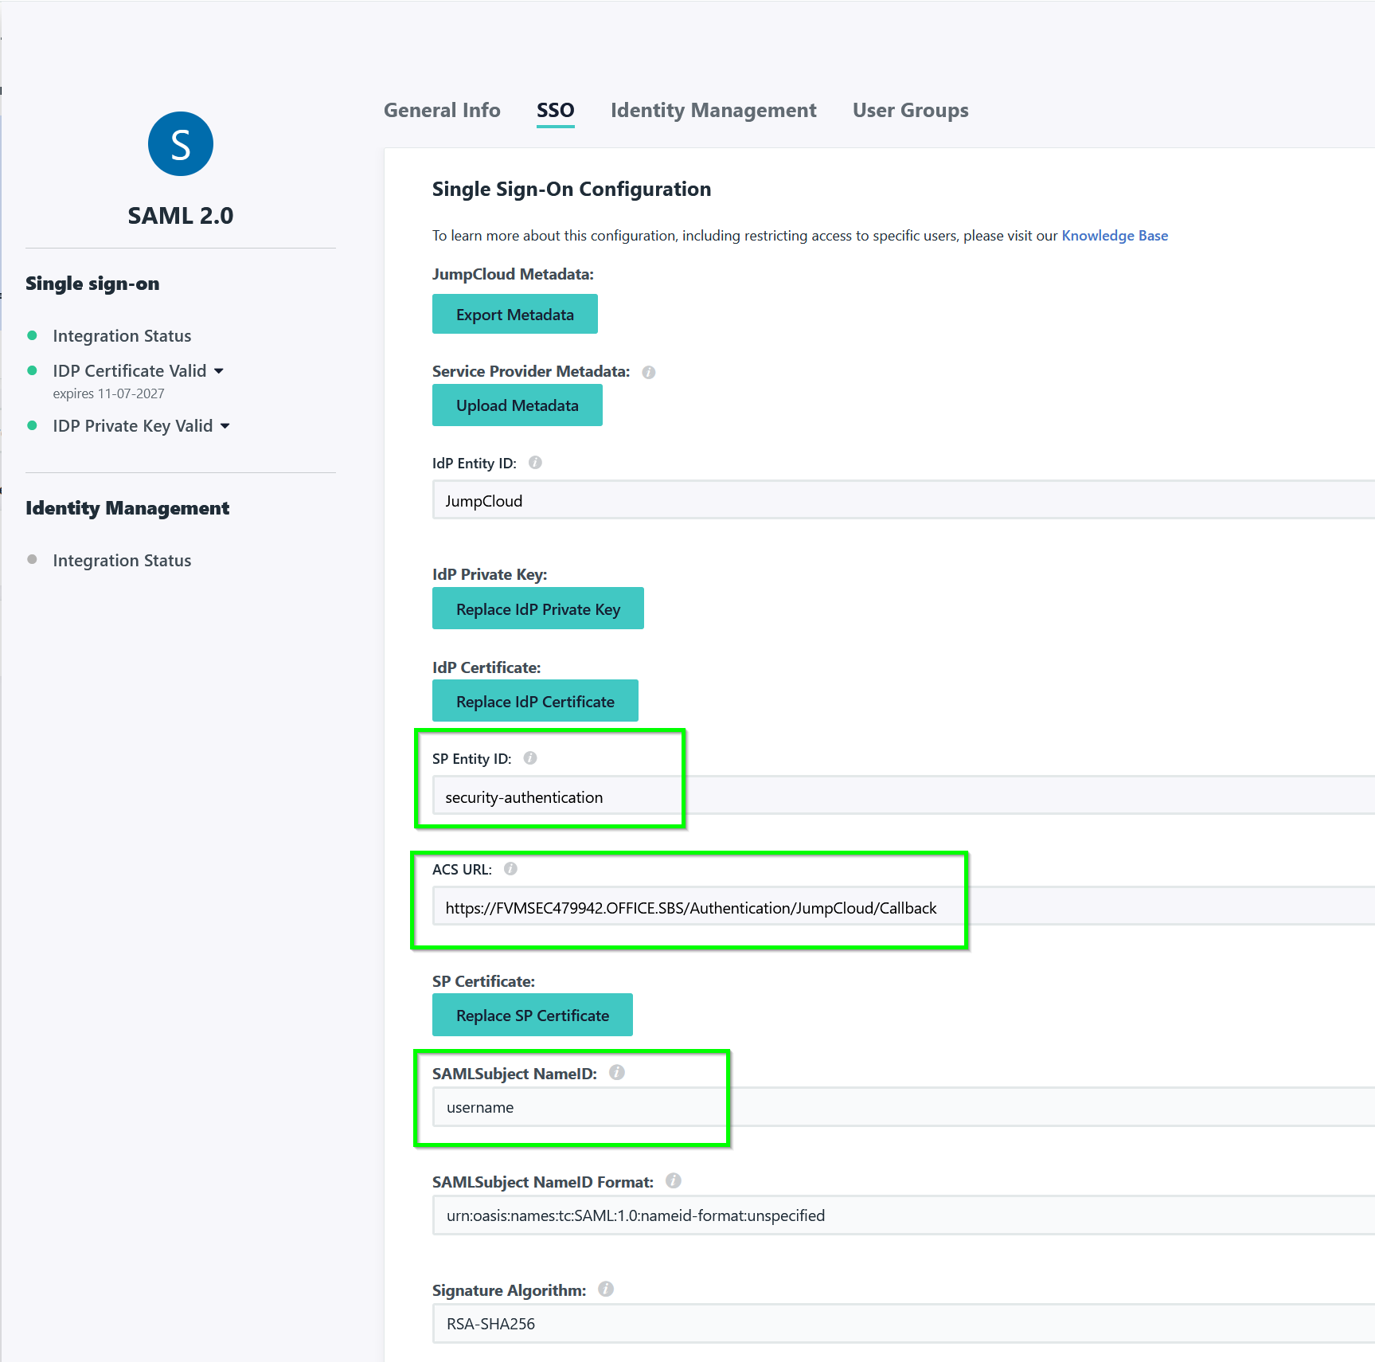
Task: Click the SAML 2.0 application logo icon
Action: [181, 144]
